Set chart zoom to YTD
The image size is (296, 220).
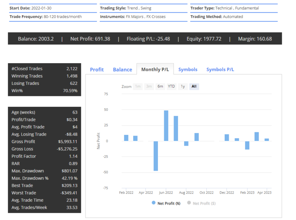coord(171,86)
